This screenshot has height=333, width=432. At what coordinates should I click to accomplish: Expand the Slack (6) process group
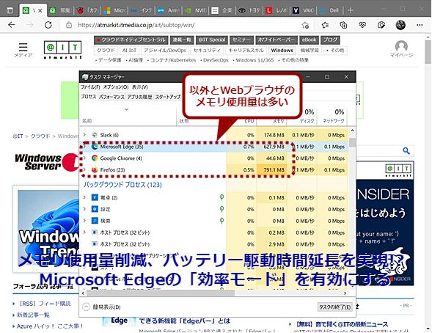tap(84, 135)
